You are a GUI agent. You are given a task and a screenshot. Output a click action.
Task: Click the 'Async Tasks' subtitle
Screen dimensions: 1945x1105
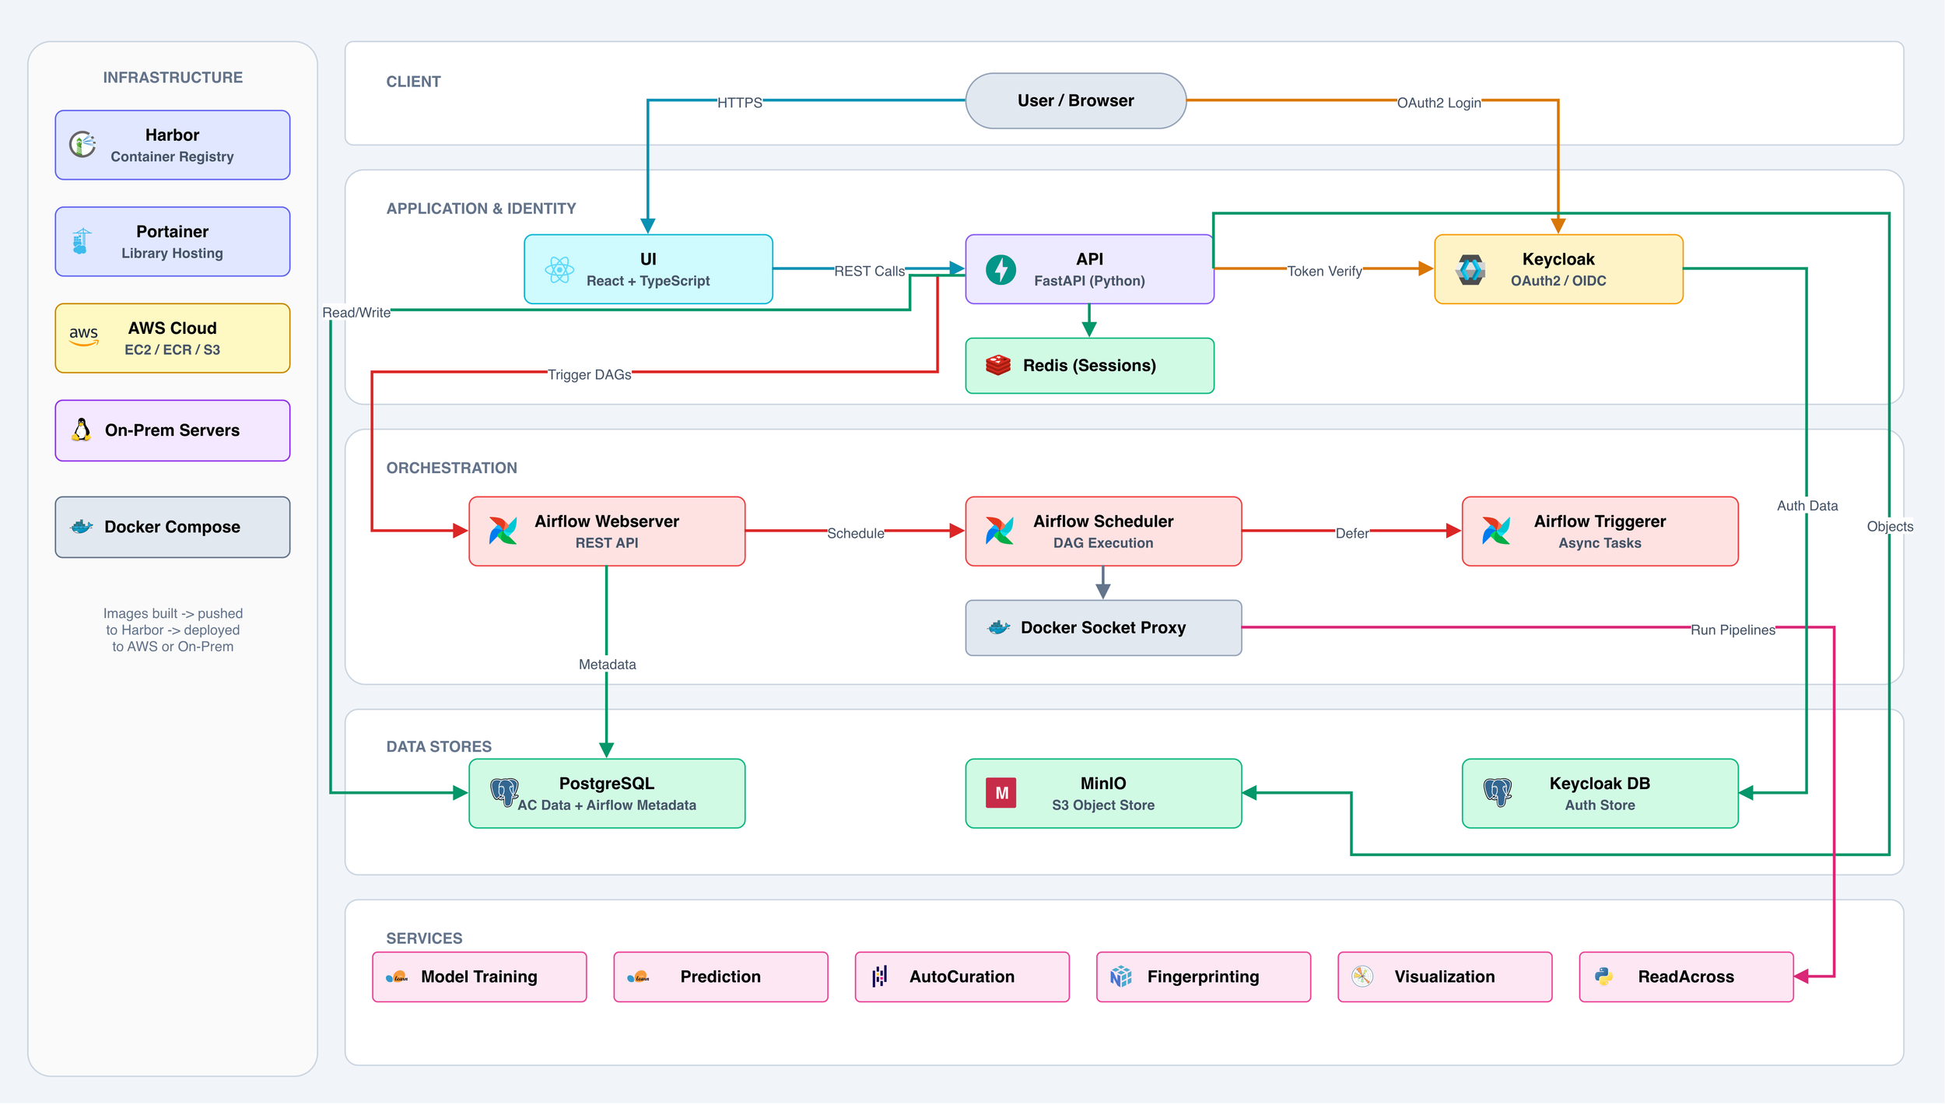[1600, 543]
